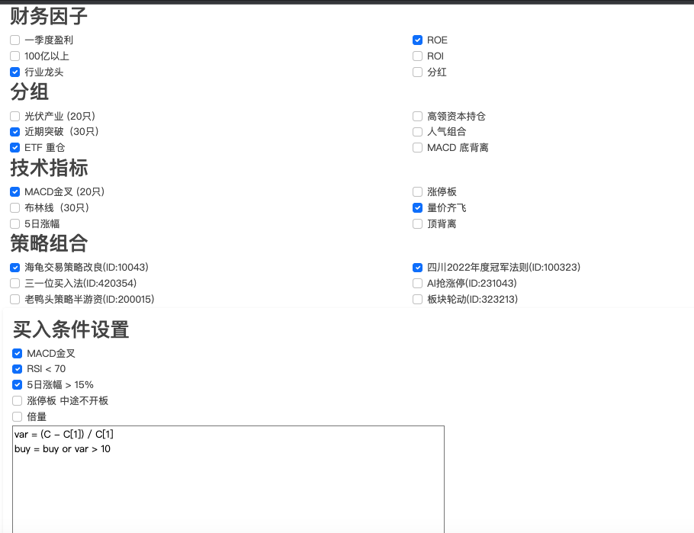Click the 分组 section heading
694x533 pixels.
click(x=29, y=92)
